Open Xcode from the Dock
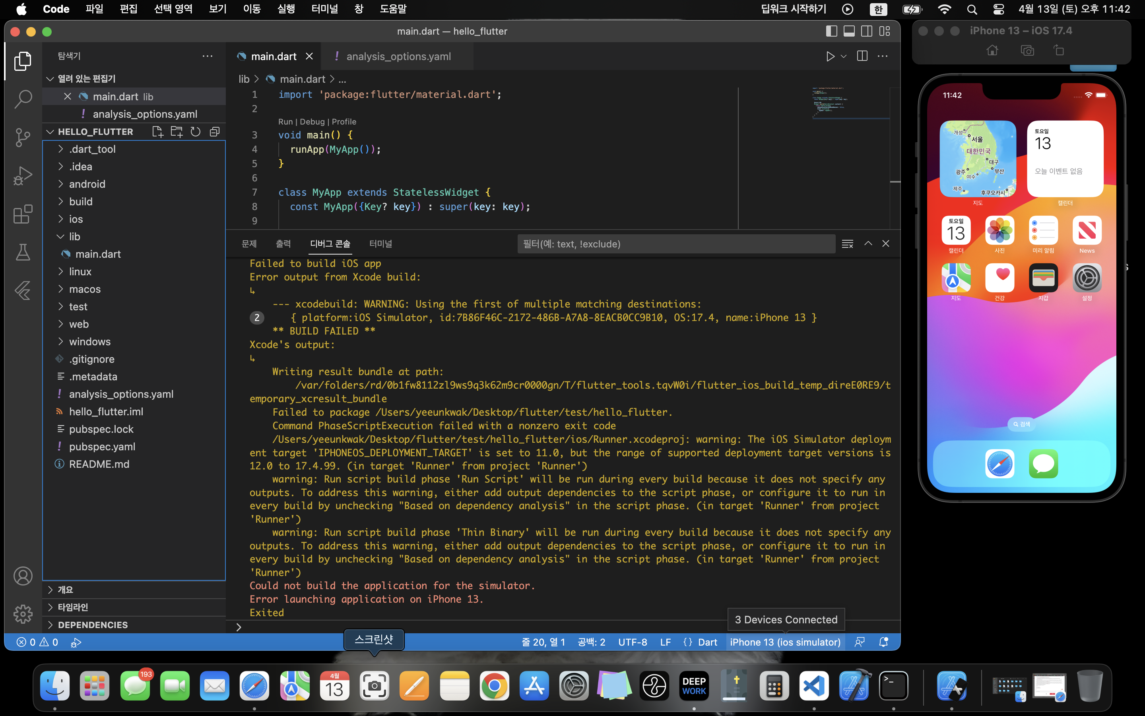The height and width of the screenshot is (716, 1145). (x=854, y=685)
